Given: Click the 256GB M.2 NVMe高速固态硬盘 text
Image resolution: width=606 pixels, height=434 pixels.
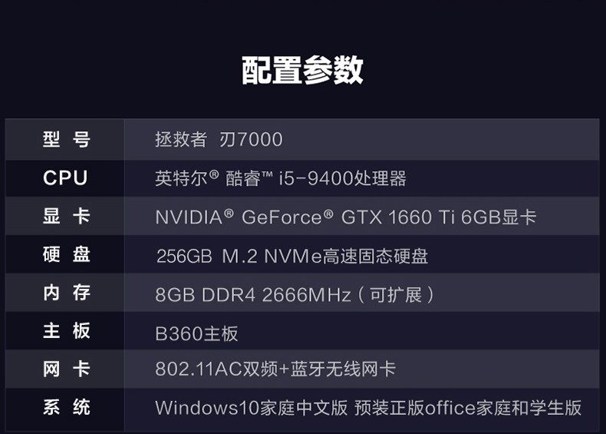Looking at the screenshot, I should point(292,256).
